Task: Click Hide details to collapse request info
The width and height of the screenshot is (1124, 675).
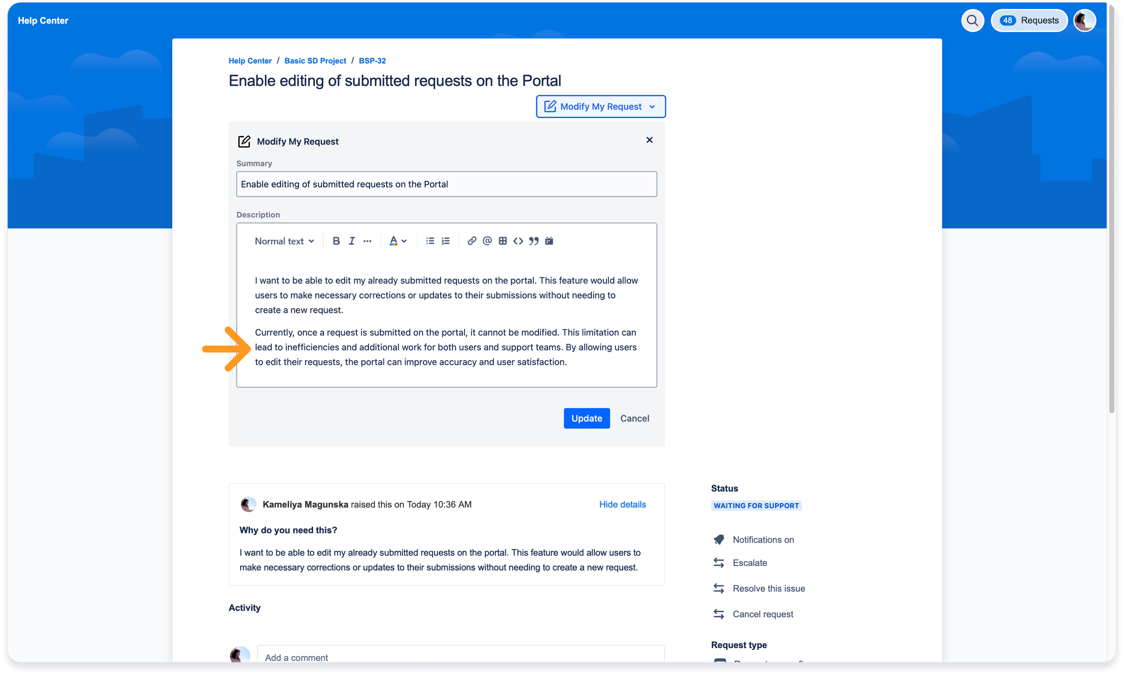Action: click(622, 505)
